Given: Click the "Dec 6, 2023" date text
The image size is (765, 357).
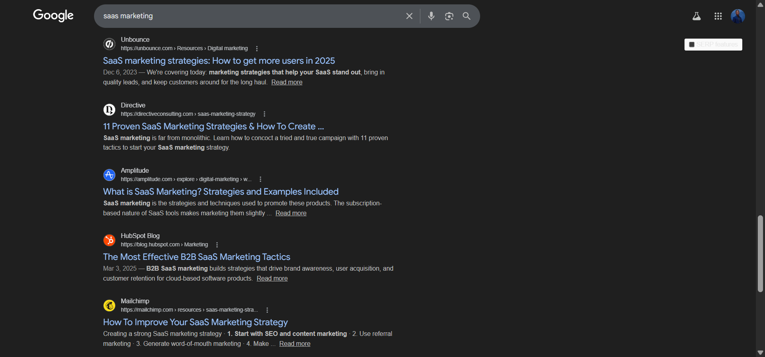Looking at the screenshot, I should [120, 72].
